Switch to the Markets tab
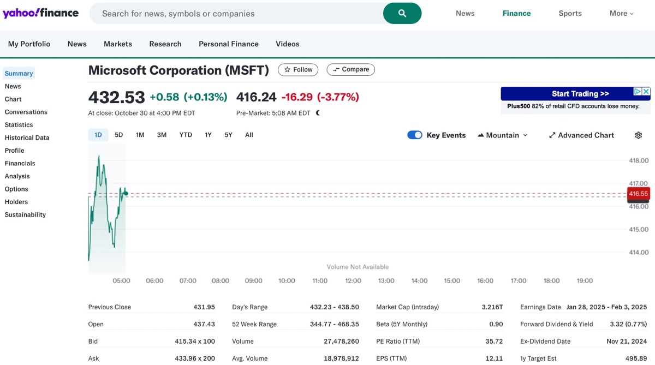The width and height of the screenshot is (655, 365). pos(118,44)
